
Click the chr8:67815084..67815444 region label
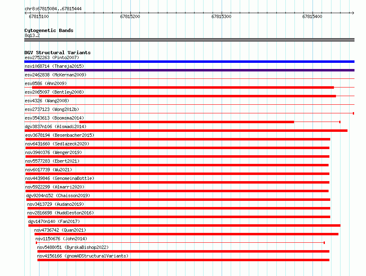(x=53, y=9)
